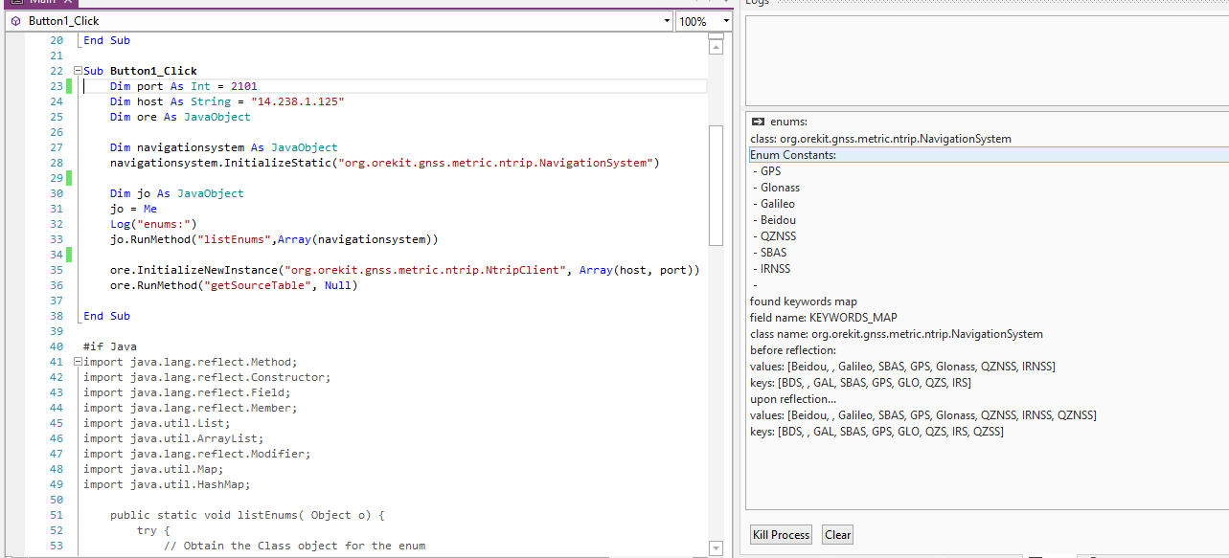The width and height of the screenshot is (1229, 558).
Task: Open the Button1_Click sub selector dropdown
Action: point(667,21)
